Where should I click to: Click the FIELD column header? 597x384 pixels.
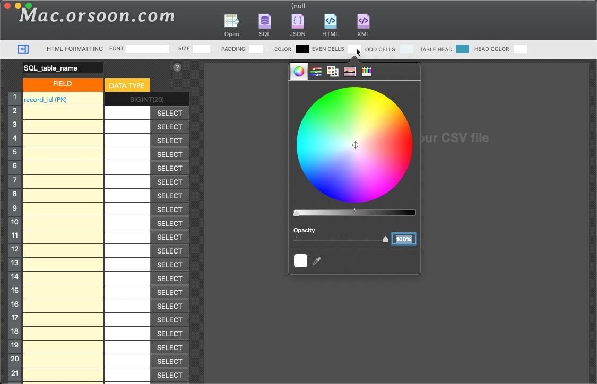63,84
